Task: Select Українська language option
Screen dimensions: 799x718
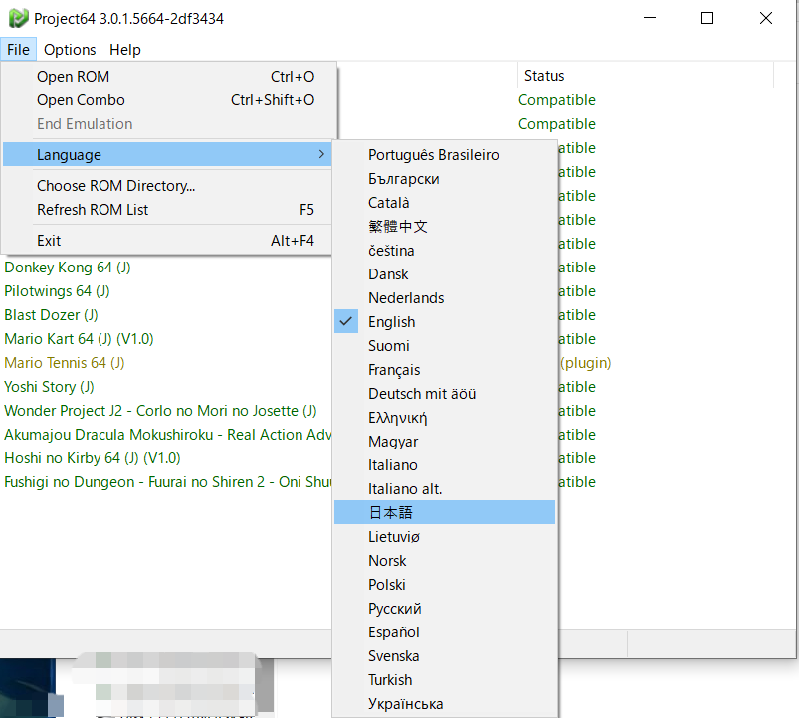Action: click(445, 704)
